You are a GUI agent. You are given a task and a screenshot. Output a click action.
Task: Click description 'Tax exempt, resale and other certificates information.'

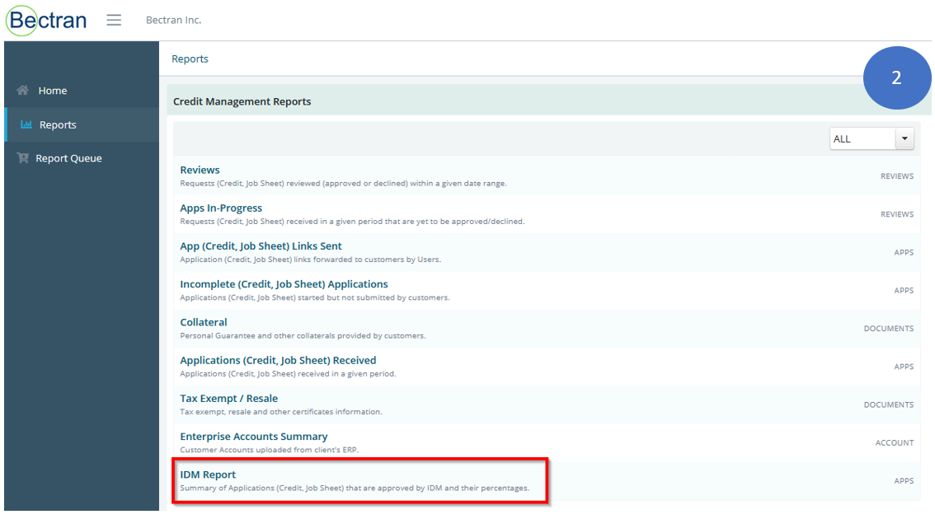point(281,412)
